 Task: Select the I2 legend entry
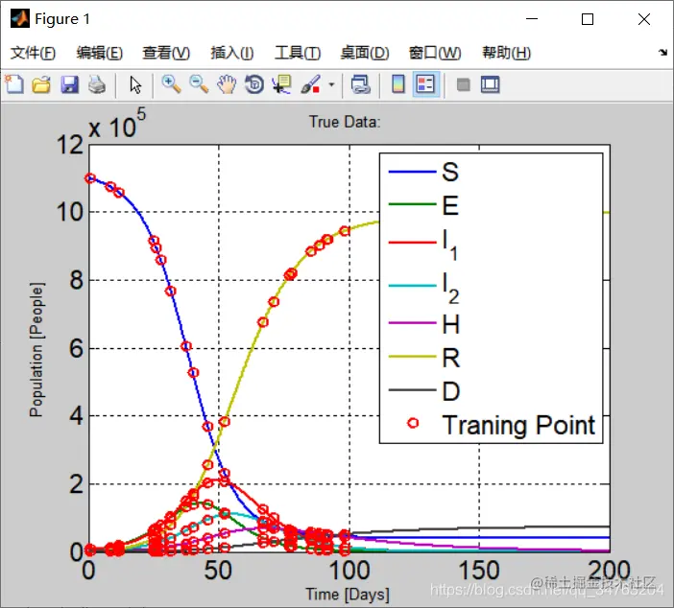pyautogui.click(x=423, y=288)
